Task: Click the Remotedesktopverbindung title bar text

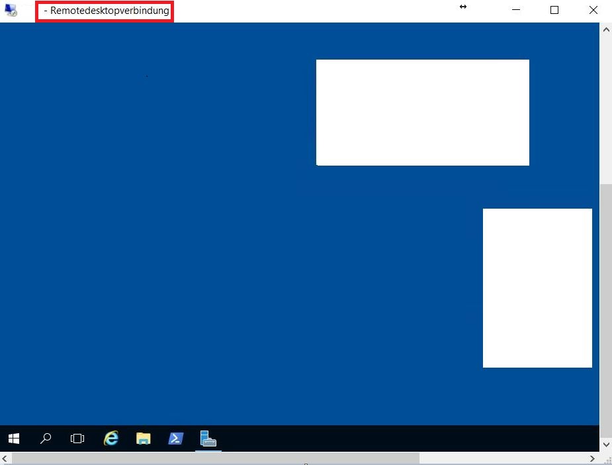Action: coord(106,11)
